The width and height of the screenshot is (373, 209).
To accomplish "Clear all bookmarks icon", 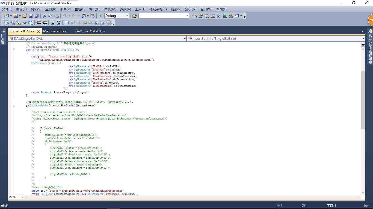I will (108, 23).
